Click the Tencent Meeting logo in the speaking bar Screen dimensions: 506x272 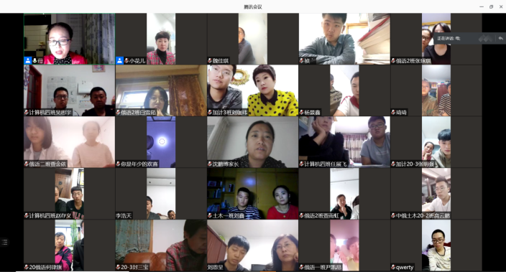point(485,38)
